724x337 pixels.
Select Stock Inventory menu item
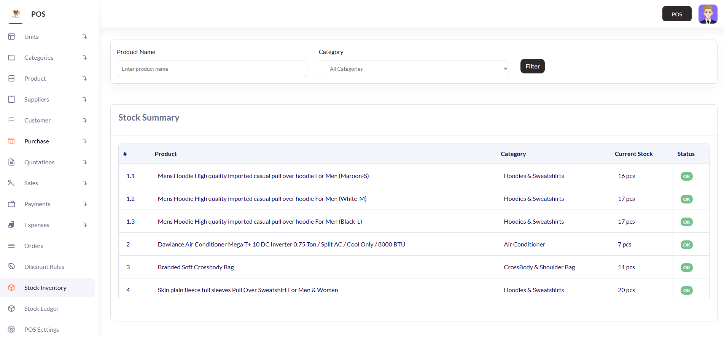[x=45, y=288]
